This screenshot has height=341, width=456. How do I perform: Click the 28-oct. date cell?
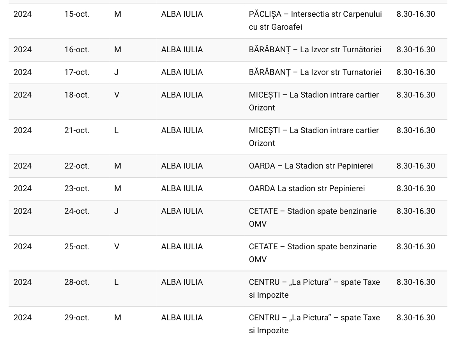tap(77, 282)
